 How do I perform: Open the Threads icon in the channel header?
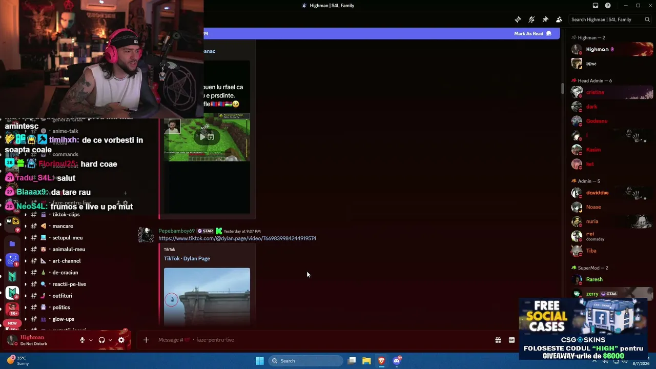518,19
